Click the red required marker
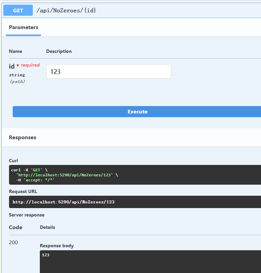Screen dimensions: 261x273 [28, 65]
